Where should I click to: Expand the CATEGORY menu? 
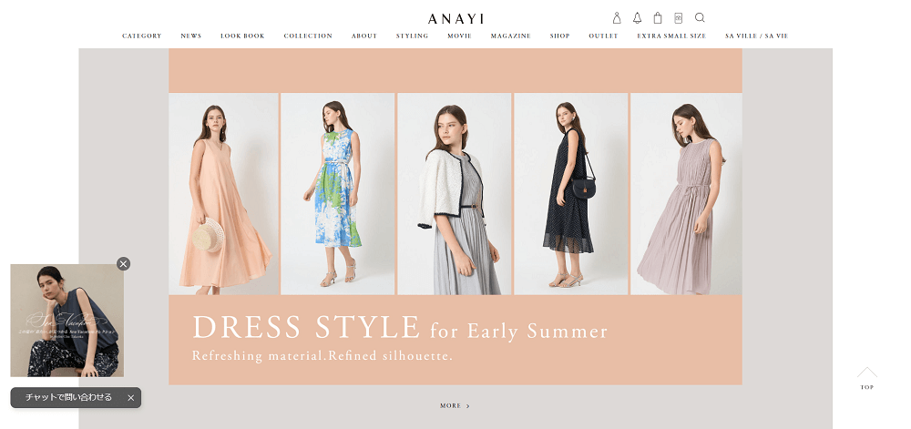point(142,36)
